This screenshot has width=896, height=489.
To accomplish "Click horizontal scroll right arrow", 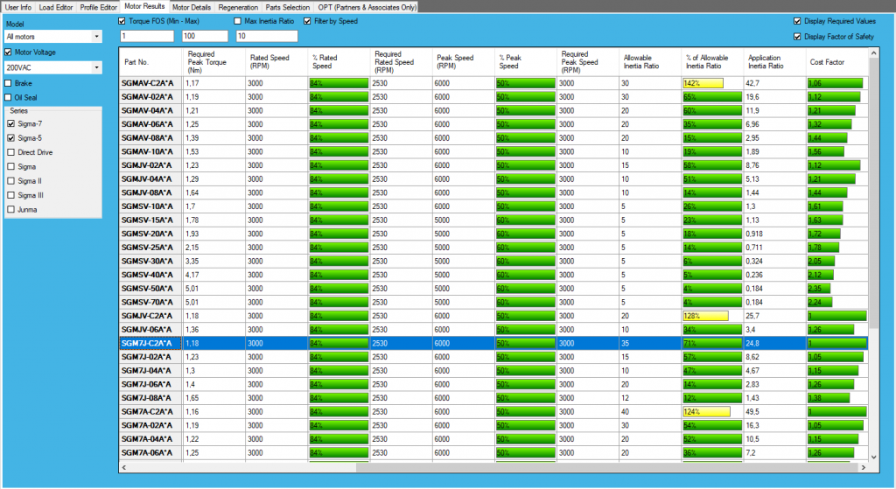I will (x=864, y=467).
